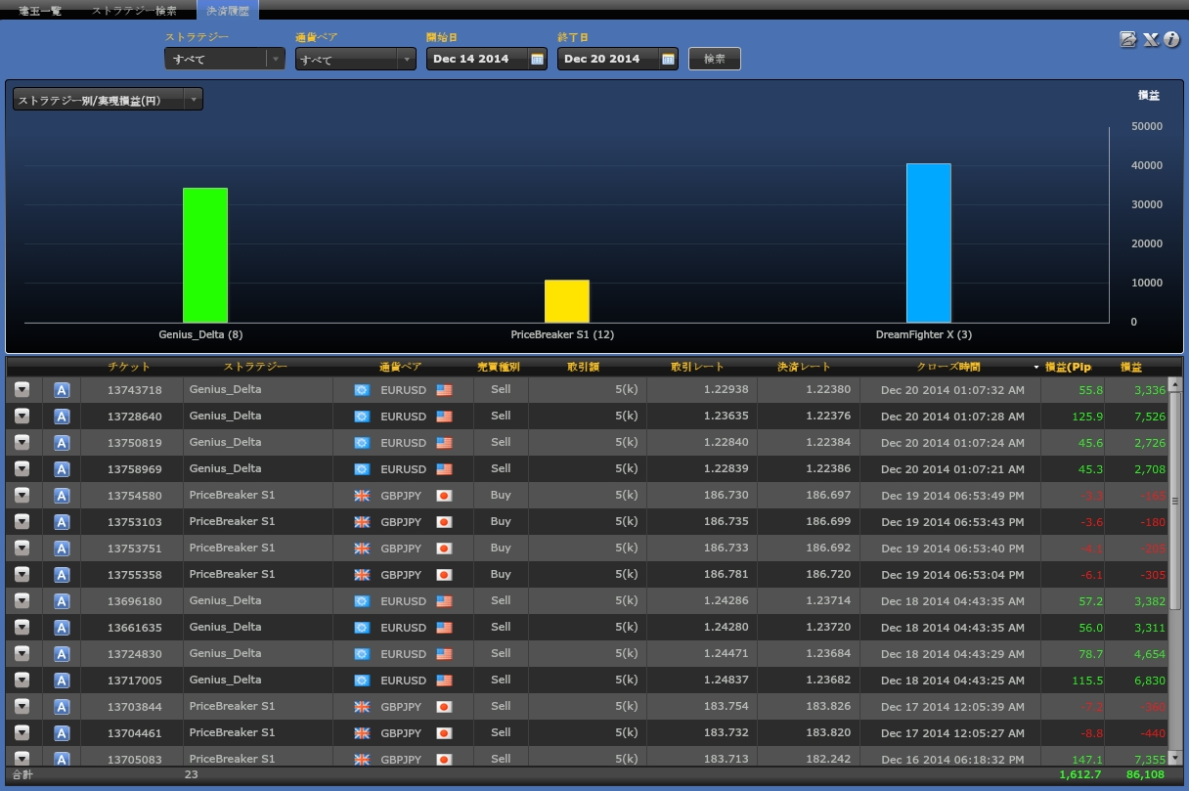The height and width of the screenshot is (791, 1189).
Task: Click the EU flag in ticket 13743718 row
Action: tap(362, 390)
